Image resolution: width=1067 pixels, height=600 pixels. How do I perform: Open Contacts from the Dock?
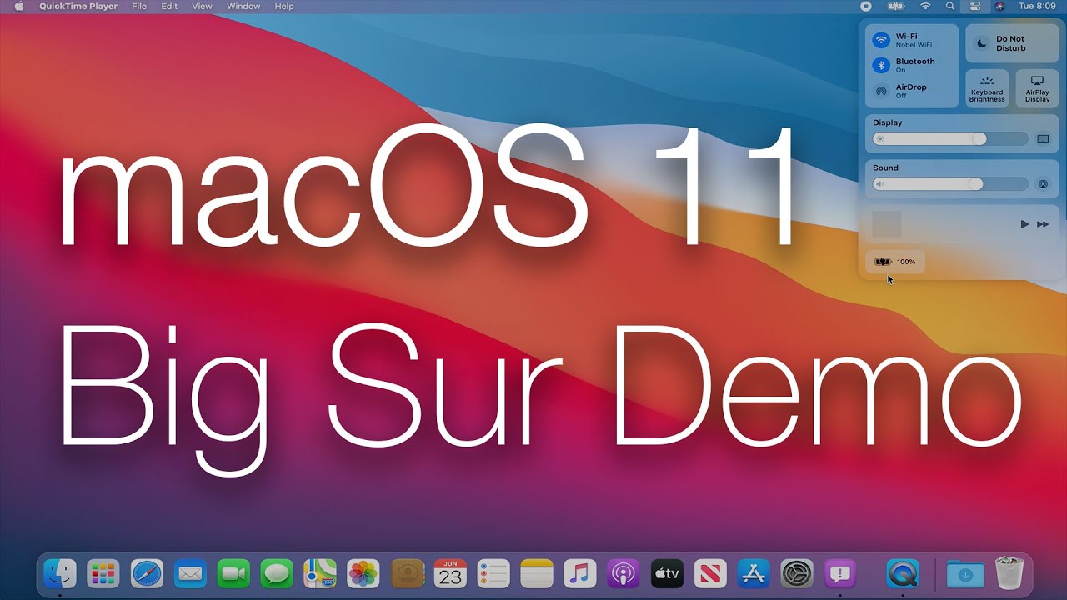pyautogui.click(x=407, y=573)
